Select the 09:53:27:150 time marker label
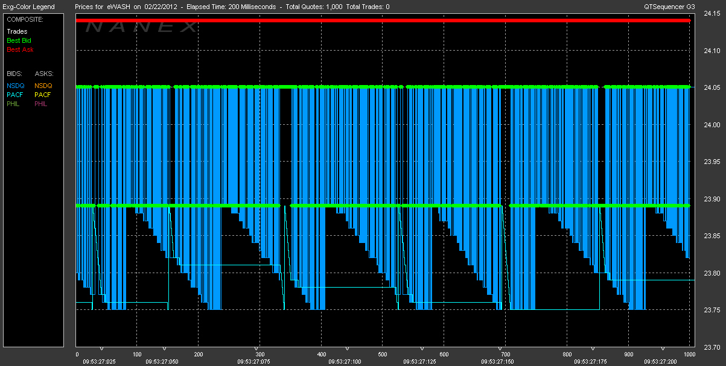 point(498,361)
